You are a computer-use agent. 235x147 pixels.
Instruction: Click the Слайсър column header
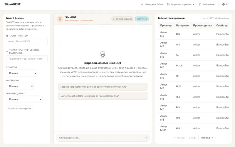pyautogui.click(x=222, y=26)
